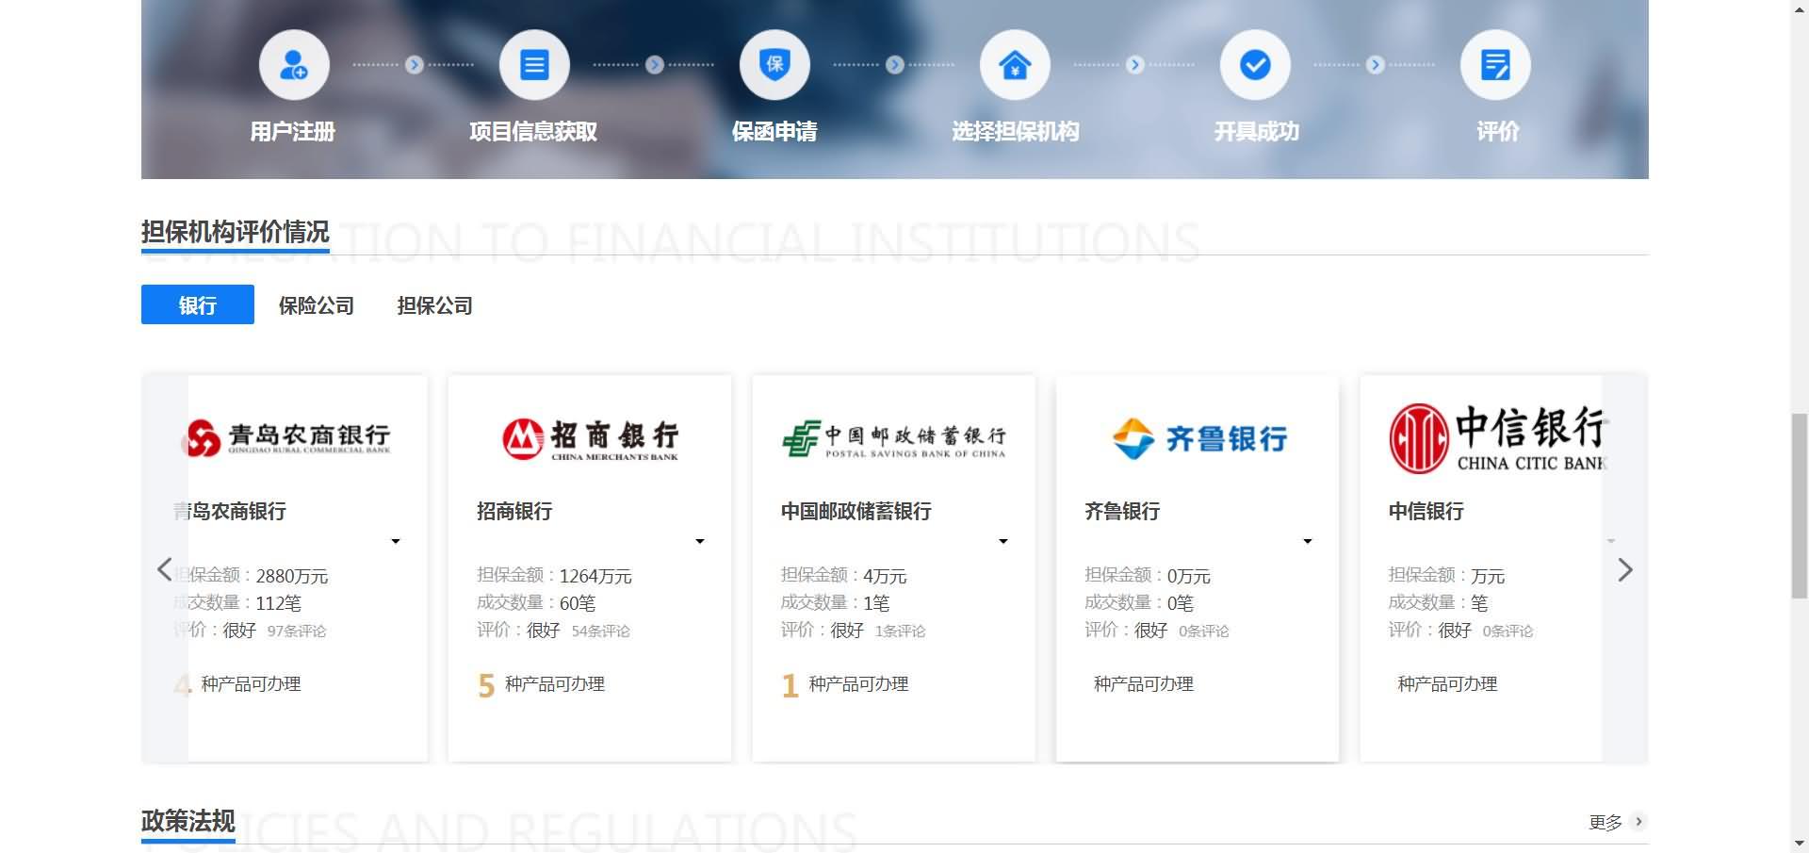View 中信银行 0条评论 reviews

(1508, 632)
